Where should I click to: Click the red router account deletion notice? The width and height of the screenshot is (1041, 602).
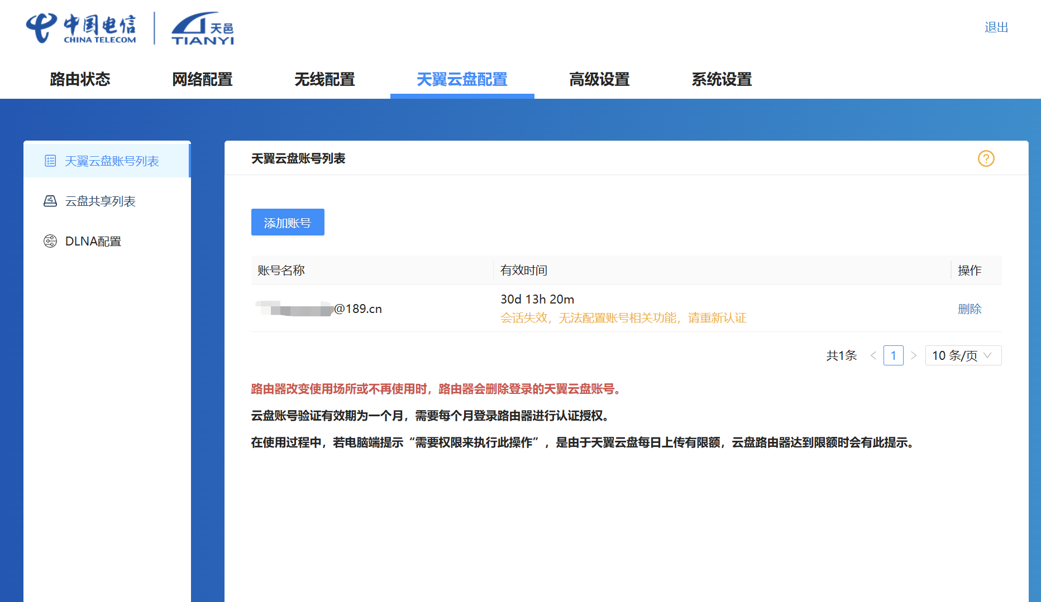point(437,389)
